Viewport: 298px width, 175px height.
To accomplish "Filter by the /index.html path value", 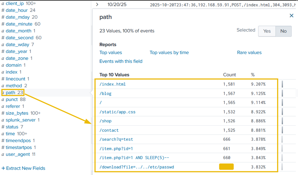I will (x=113, y=84).
